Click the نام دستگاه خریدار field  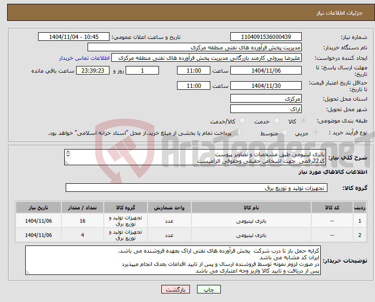click(195, 47)
